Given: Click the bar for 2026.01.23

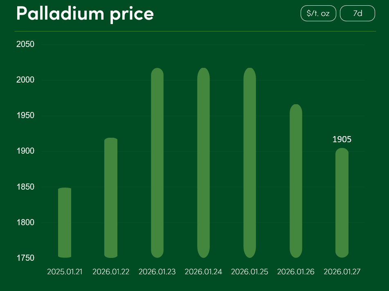Looking at the screenshot, I should point(157,163).
